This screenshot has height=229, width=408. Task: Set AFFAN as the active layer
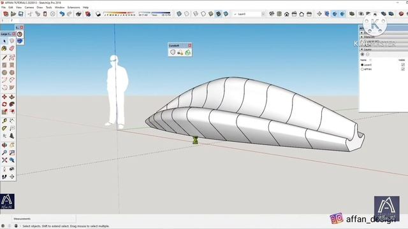(362, 69)
